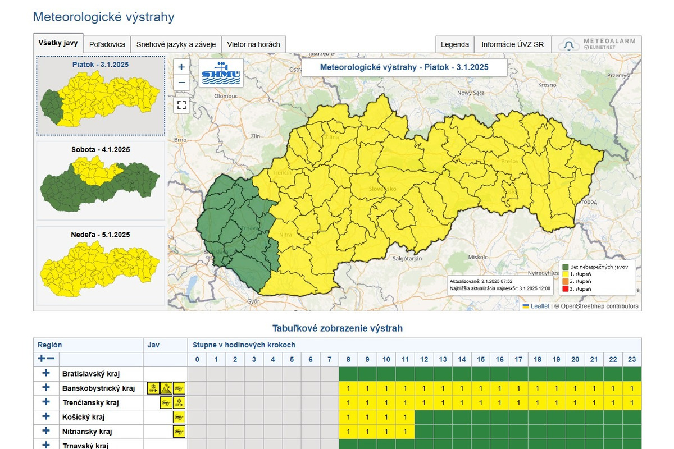Open the Leaflet attribution link
The height and width of the screenshot is (449, 674).
point(540,306)
